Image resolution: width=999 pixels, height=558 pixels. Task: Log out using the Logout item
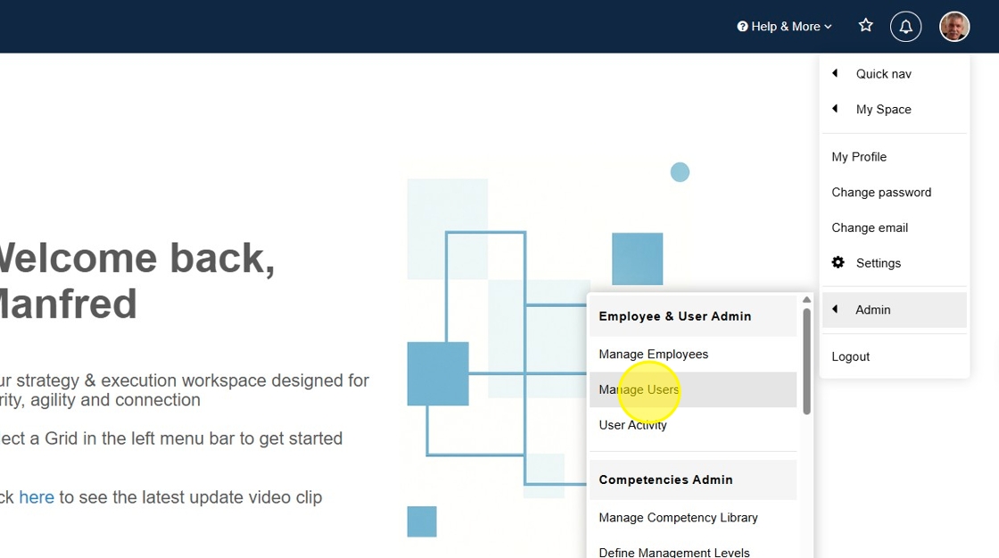pyautogui.click(x=850, y=357)
